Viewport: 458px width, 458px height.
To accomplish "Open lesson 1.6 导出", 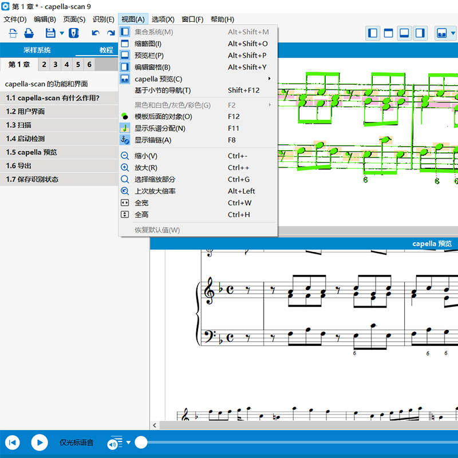I will (59, 165).
